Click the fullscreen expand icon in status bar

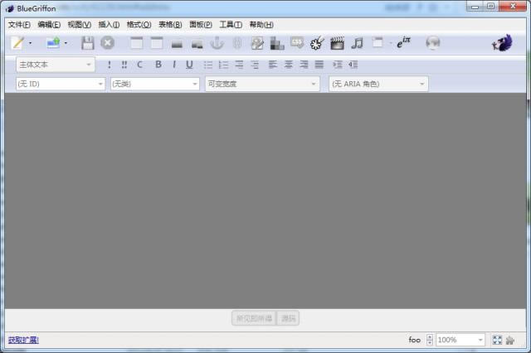click(x=497, y=340)
